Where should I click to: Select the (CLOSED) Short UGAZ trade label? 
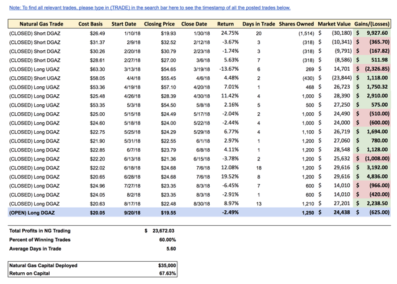click(x=35, y=78)
